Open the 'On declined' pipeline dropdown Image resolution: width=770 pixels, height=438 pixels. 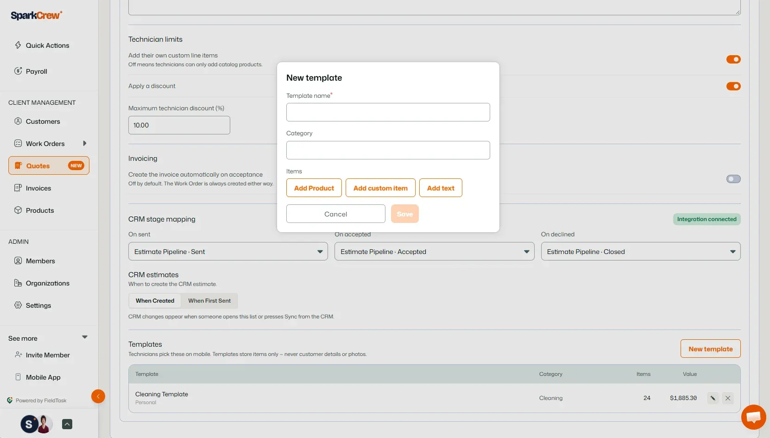click(641, 252)
